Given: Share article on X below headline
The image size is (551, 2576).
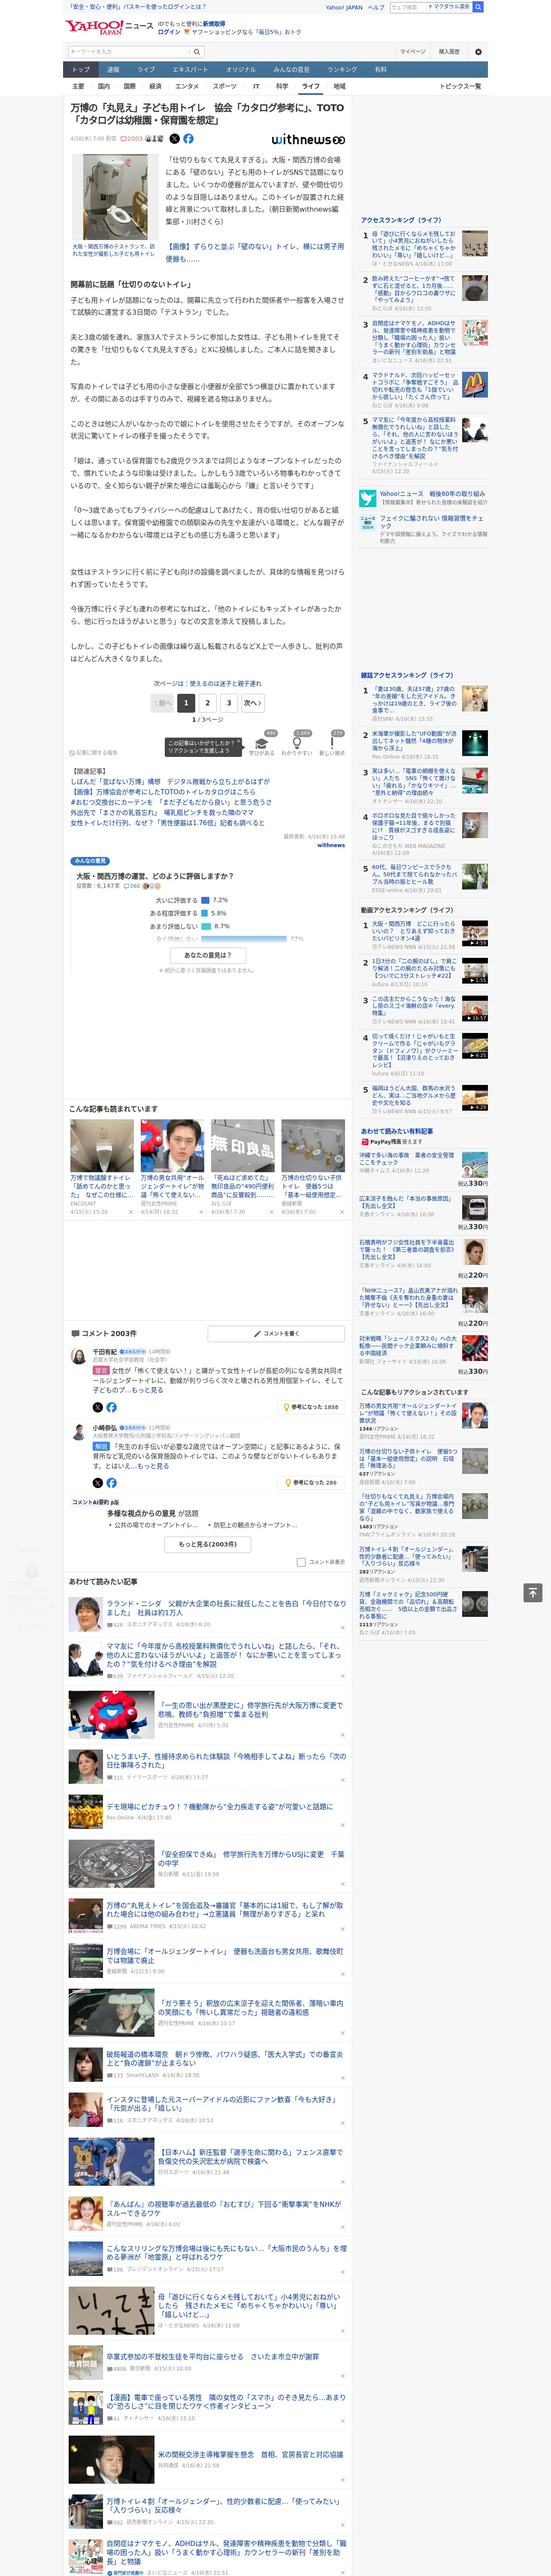Looking at the screenshot, I should 174,139.
